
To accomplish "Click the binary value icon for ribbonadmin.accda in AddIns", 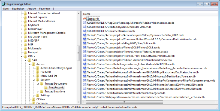I will coord(85,23).
